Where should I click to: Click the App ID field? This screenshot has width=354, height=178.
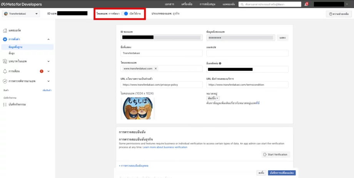click(x=162, y=38)
